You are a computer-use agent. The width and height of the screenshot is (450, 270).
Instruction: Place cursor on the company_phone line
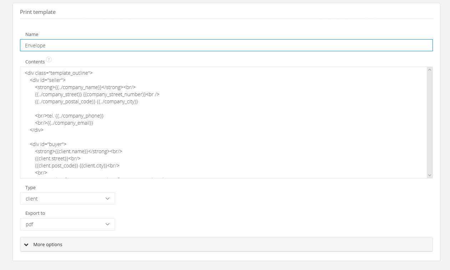pos(69,116)
